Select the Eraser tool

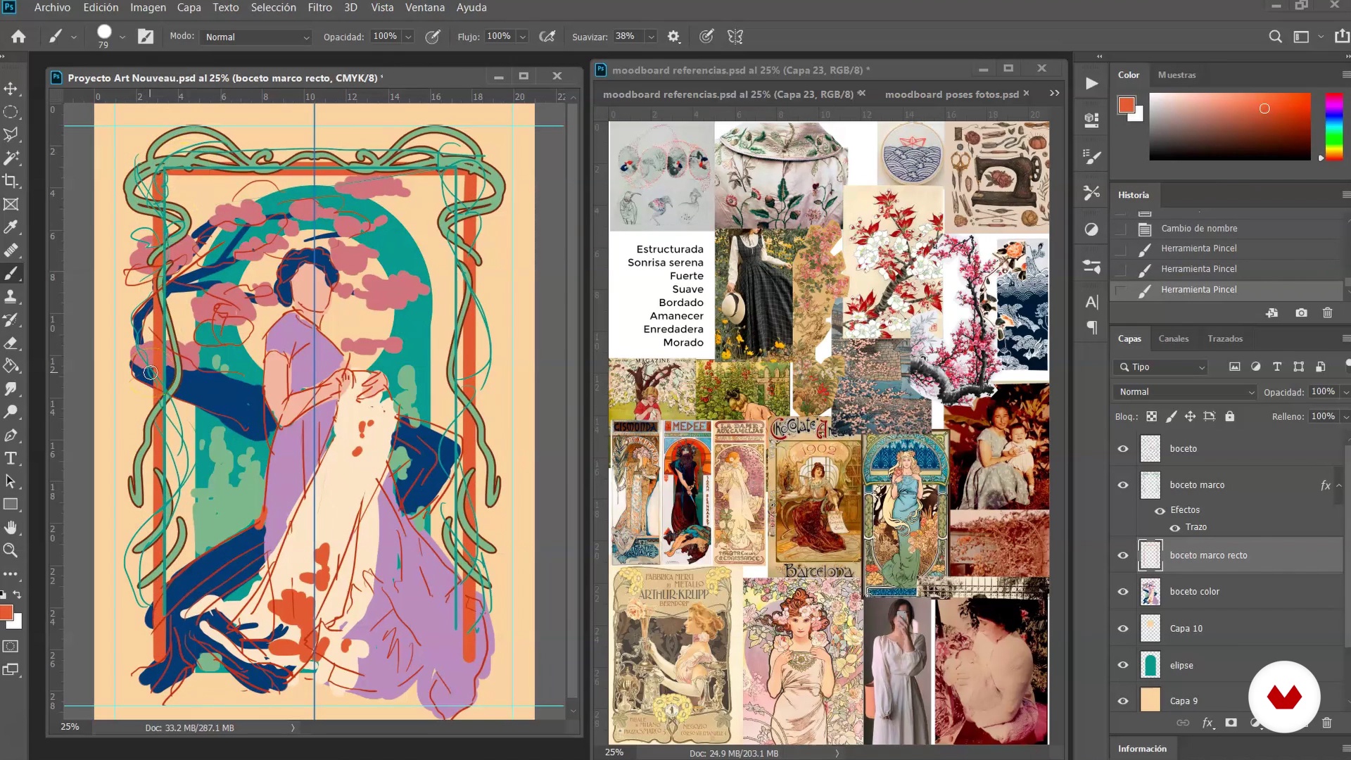11,343
